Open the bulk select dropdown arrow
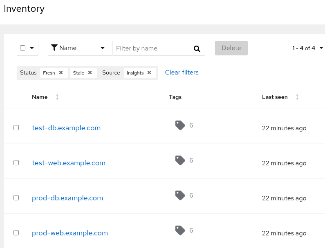Screen dimensions: 325x248 (32, 48)
